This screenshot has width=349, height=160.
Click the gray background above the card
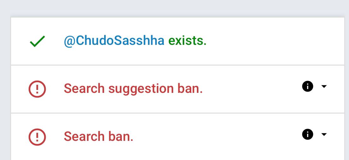174,8
